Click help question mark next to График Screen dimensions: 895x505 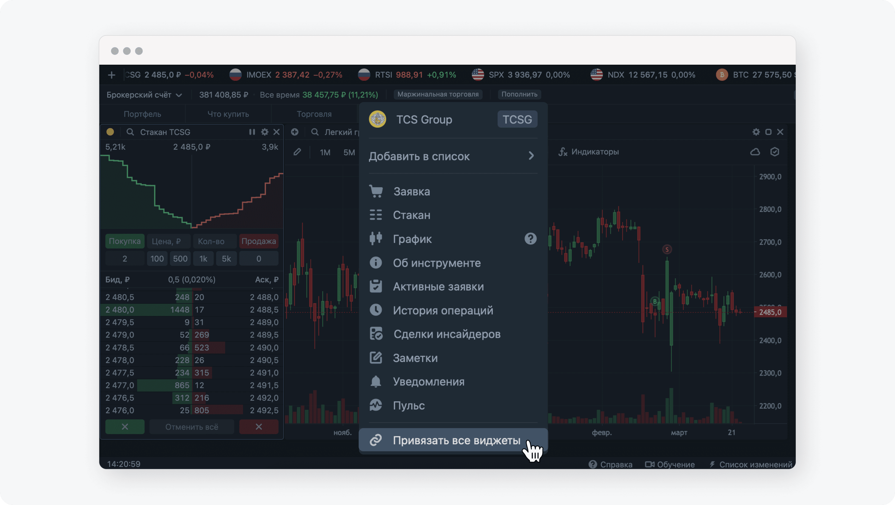[x=530, y=239]
